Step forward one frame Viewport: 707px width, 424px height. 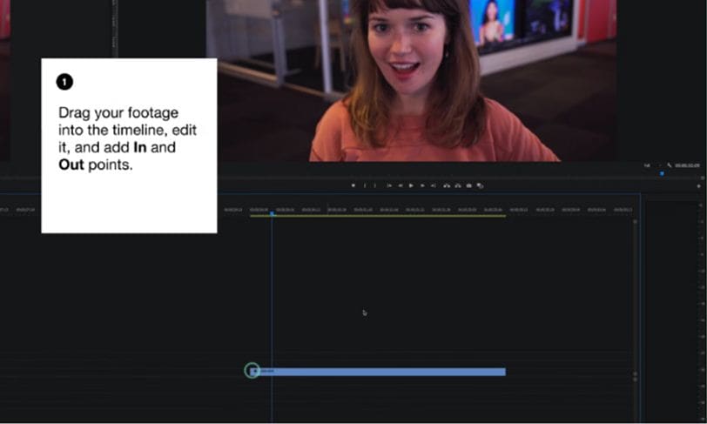click(x=422, y=185)
